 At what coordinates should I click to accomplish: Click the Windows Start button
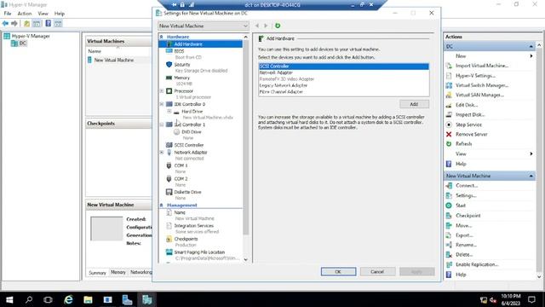pos(9,299)
